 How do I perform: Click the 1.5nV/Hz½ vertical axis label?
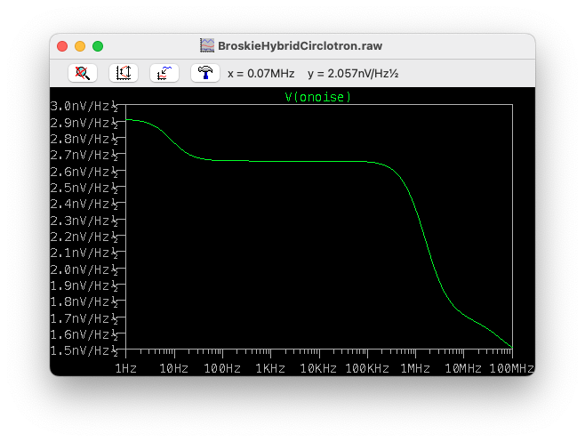click(84, 351)
